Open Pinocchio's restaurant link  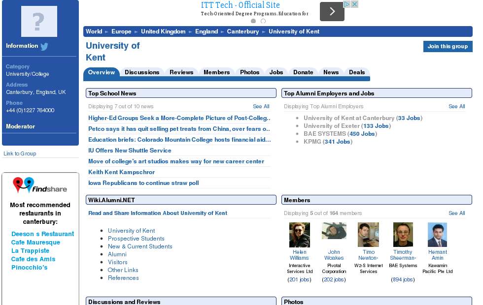(29, 267)
